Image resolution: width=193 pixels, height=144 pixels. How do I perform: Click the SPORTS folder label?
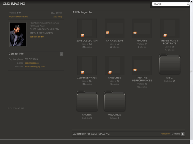[x=87, y=115]
